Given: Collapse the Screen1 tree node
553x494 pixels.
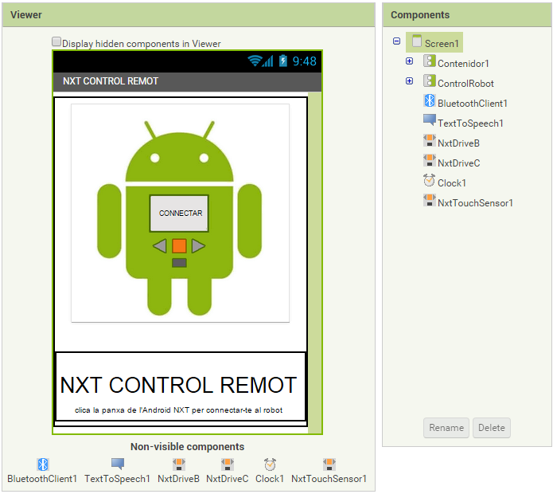Looking at the screenshot, I should [396, 41].
